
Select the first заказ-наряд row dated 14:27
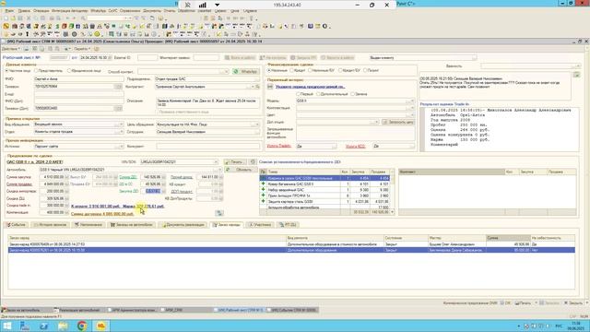click(x=291, y=244)
